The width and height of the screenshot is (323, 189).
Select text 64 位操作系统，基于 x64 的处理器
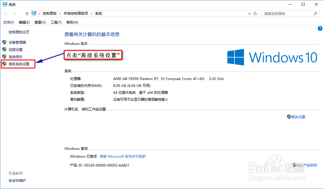coord(141,92)
